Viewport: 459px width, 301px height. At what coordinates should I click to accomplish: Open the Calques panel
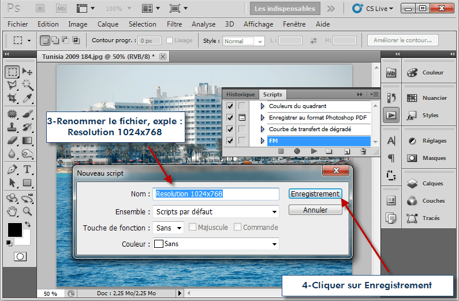point(429,184)
